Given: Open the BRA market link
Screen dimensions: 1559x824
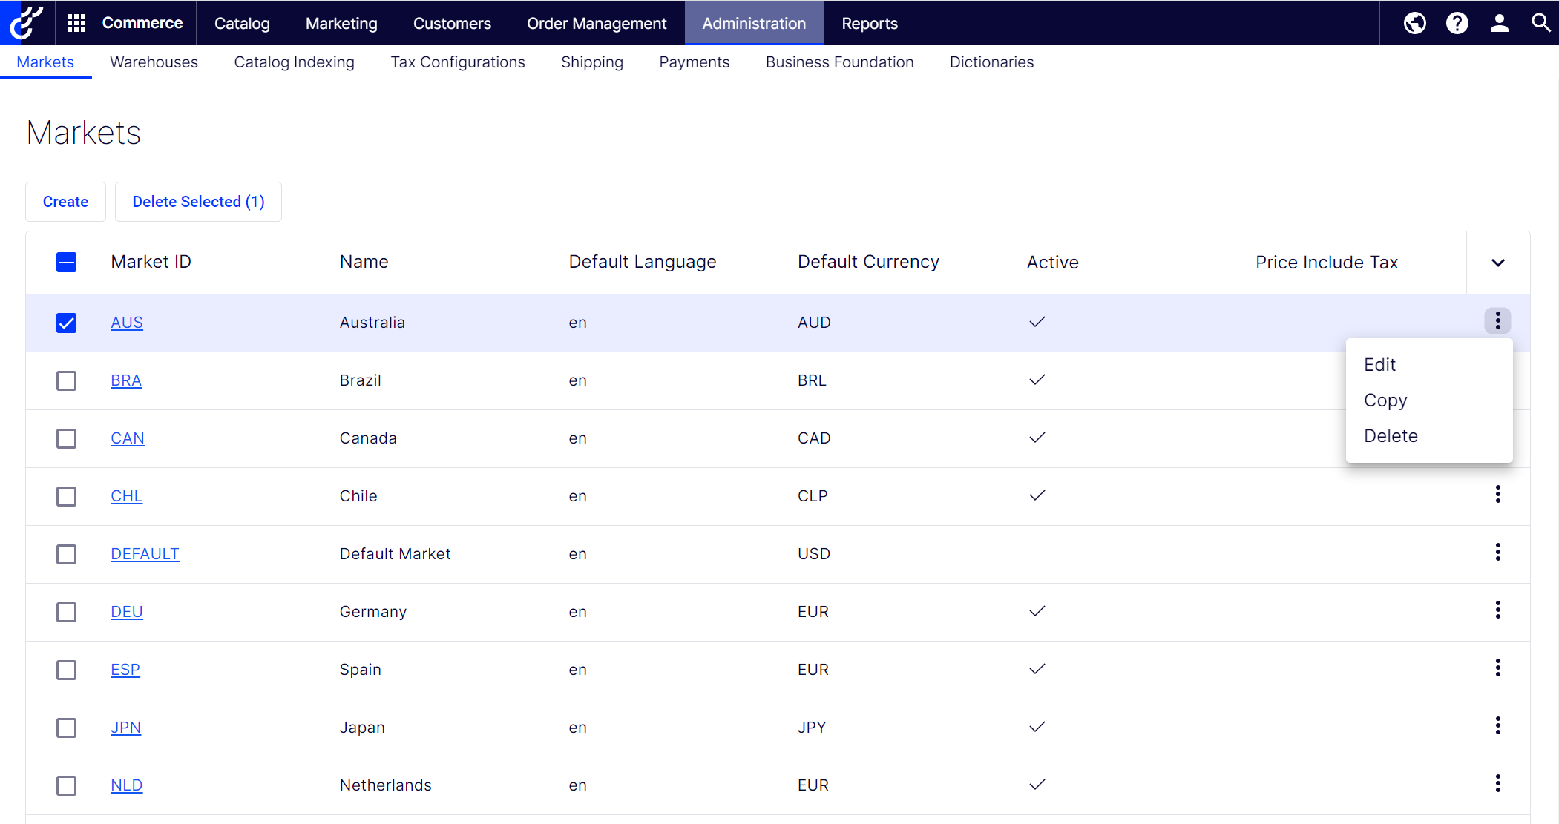Looking at the screenshot, I should [x=126, y=380].
